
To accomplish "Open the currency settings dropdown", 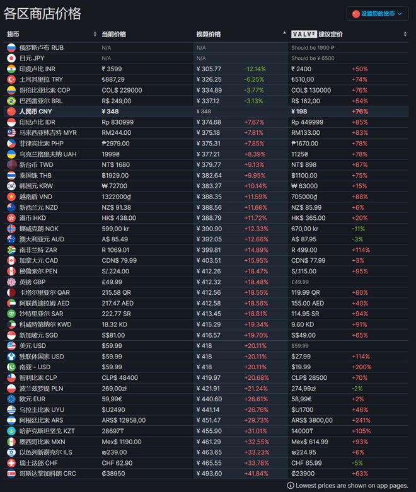I will pos(378,14).
